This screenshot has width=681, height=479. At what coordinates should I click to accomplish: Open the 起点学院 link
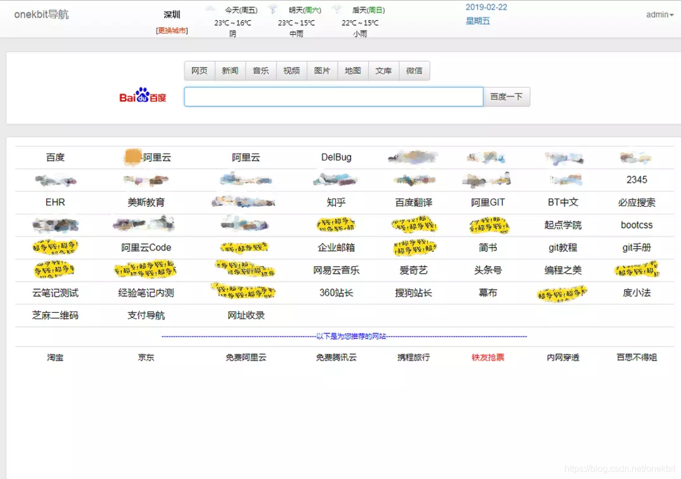(563, 225)
